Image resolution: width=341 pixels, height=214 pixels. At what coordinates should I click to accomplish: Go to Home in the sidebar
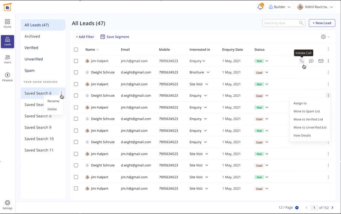point(8,23)
